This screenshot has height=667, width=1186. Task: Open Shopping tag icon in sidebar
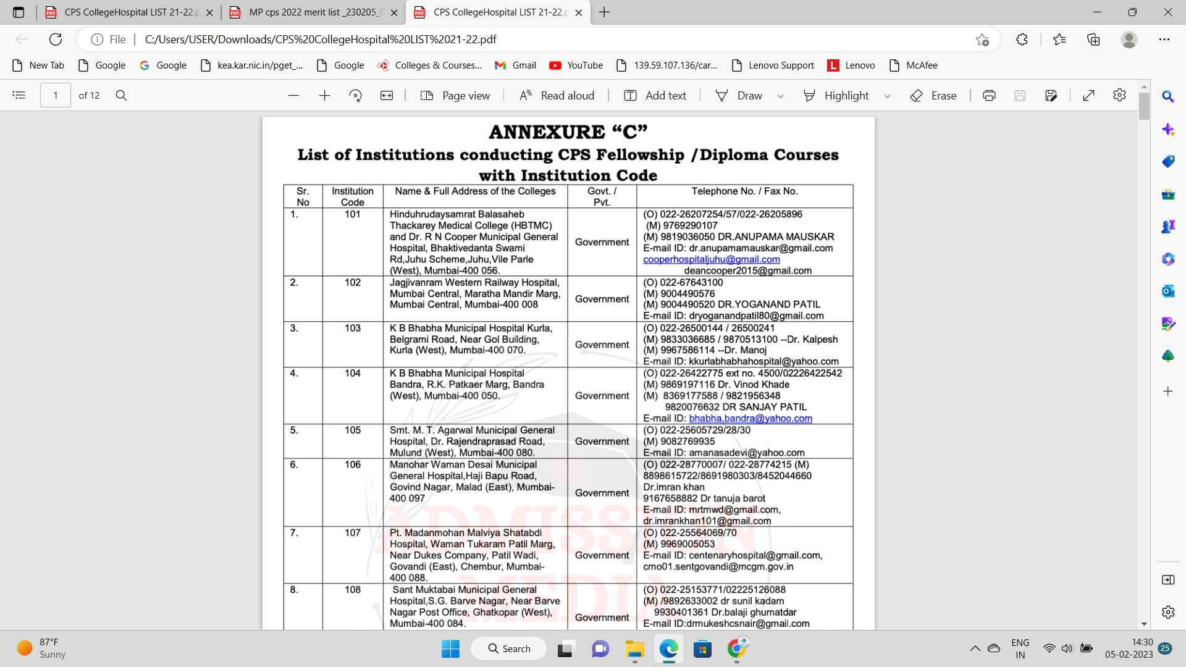(x=1167, y=161)
